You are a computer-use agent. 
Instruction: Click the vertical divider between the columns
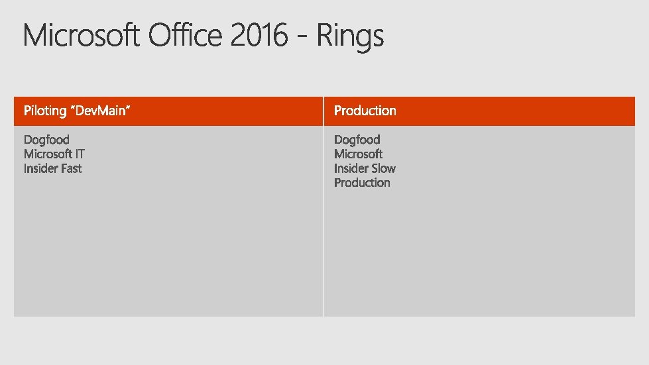click(324, 207)
